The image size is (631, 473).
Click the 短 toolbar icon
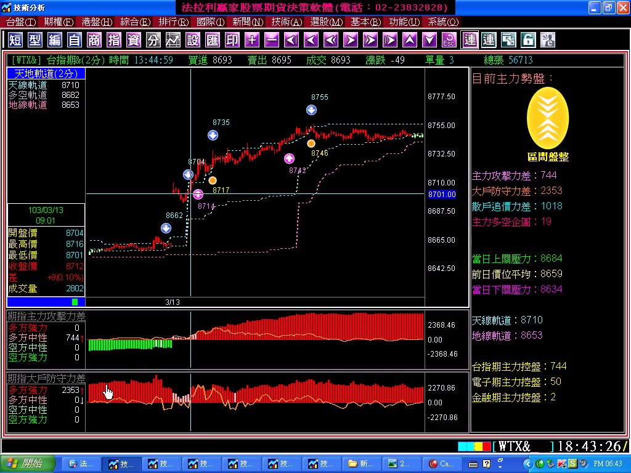point(15,40)
